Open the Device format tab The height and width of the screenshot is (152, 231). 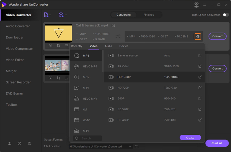(124, 46)
